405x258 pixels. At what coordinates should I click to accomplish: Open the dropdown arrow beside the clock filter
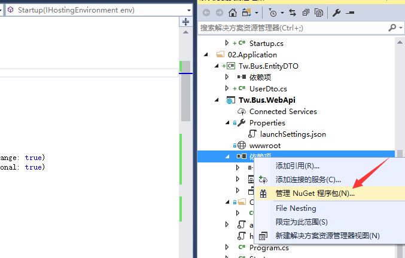pyautogui.click(x=282, y=13)
